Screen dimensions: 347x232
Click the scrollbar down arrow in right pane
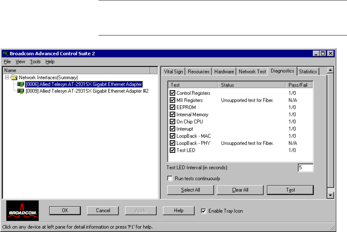click(x=330, y=195)
